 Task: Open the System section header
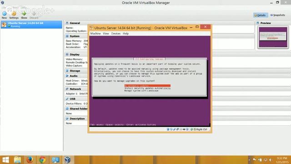[75, 36]
